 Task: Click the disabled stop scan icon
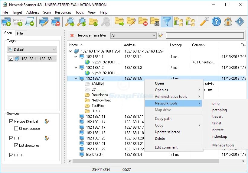point(105,22)
